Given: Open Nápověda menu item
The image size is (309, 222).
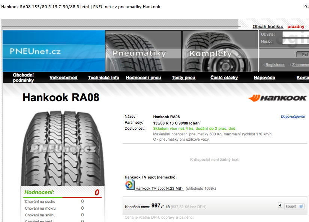Looking at the screenshot, I should (x=264, y=78).
